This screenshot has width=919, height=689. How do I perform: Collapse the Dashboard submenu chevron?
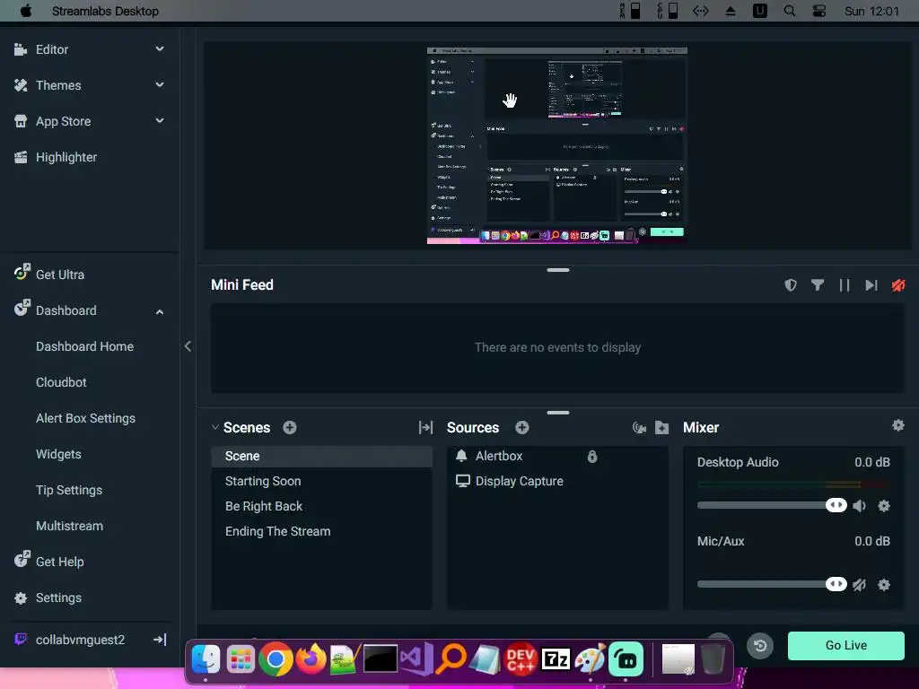160,311
